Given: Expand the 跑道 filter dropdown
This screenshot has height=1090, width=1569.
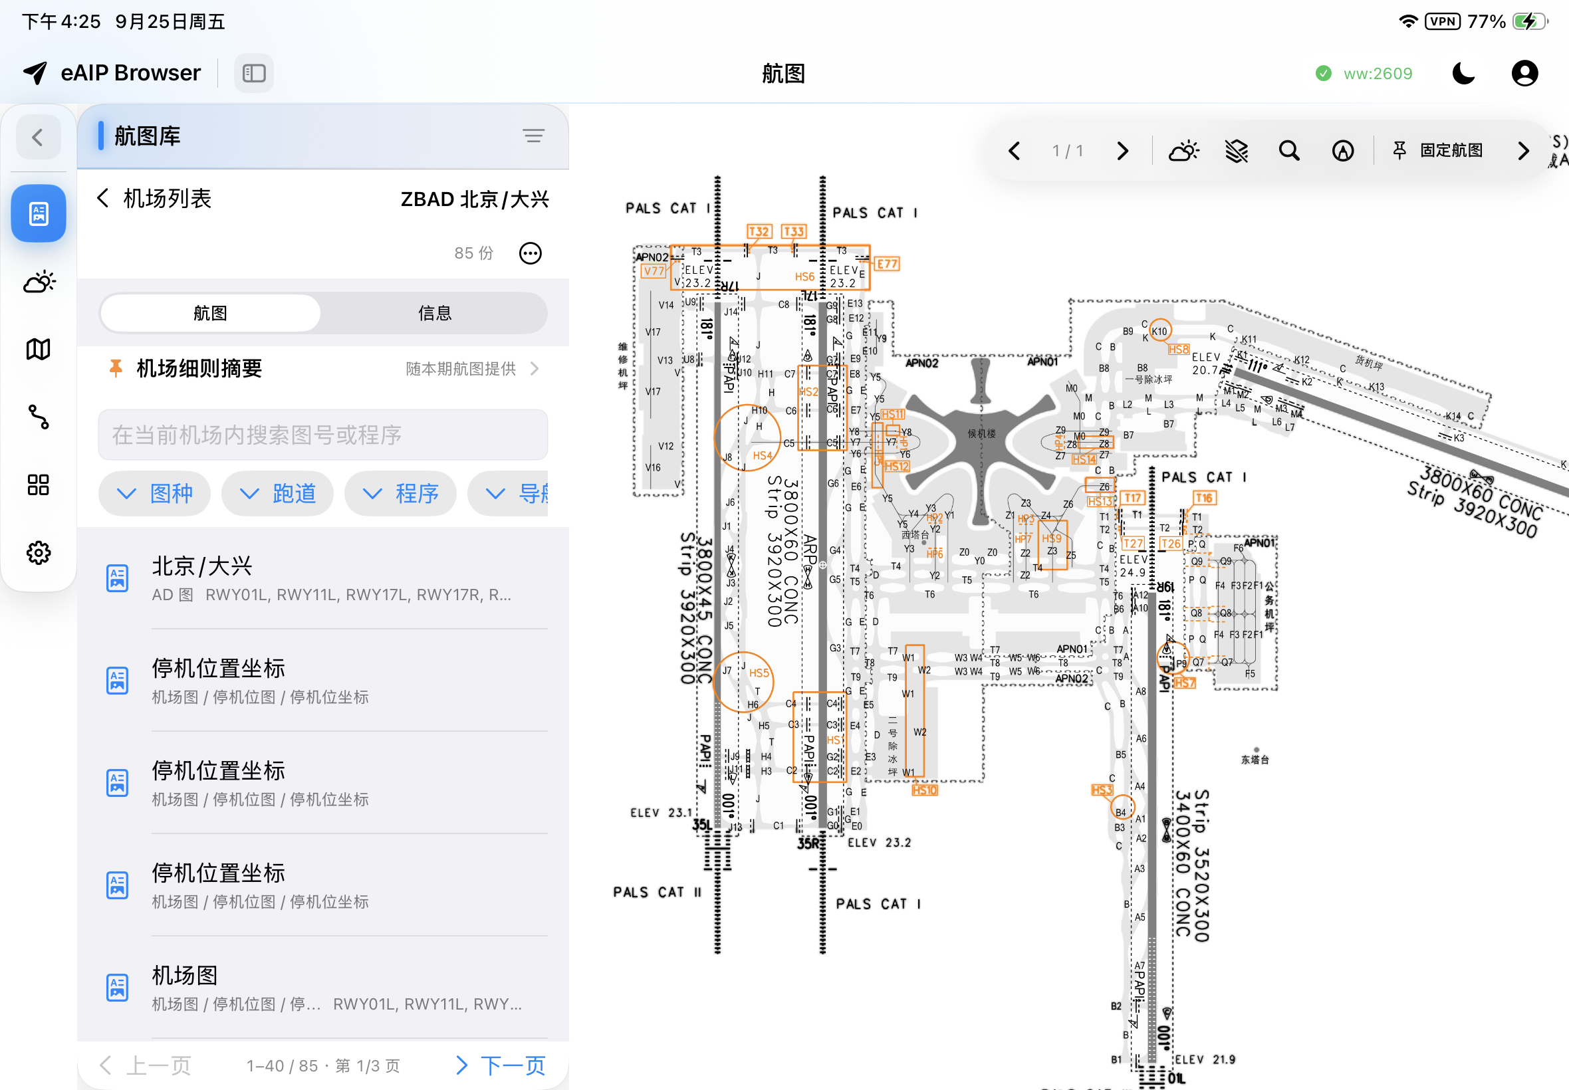Looking at the screenshot, I should coord(277,493).
